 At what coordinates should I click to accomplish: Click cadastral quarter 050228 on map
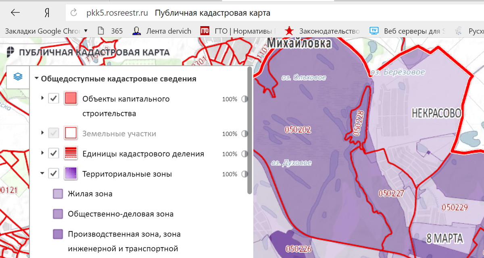coord(358,124)
